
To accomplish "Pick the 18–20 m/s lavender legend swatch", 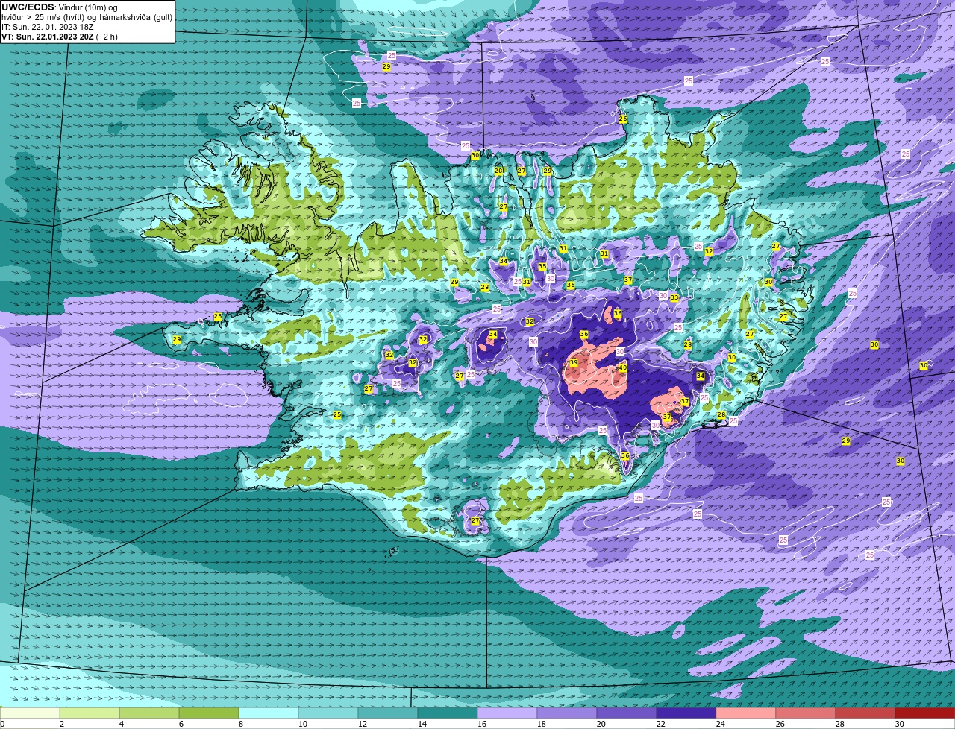I will pyautogui.click(x=567, y=713).
